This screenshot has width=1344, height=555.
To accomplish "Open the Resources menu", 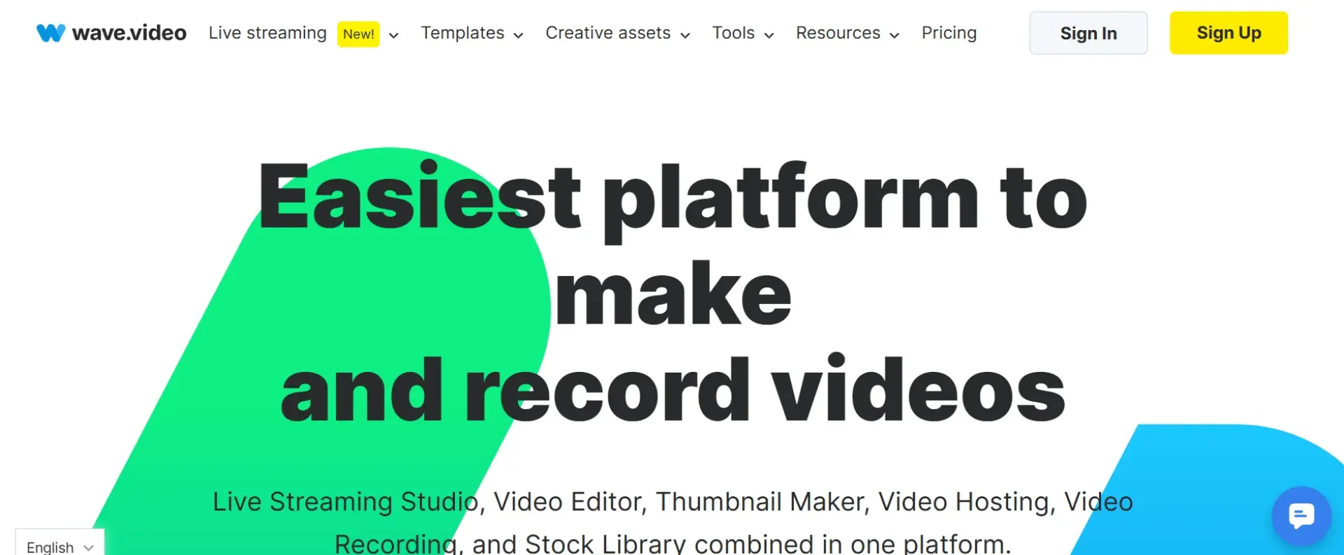I will point(838,33).
